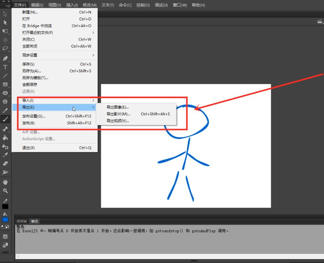Click the blue fill color swatch
The width and height of the screenshot is (324, 263).
5,219
